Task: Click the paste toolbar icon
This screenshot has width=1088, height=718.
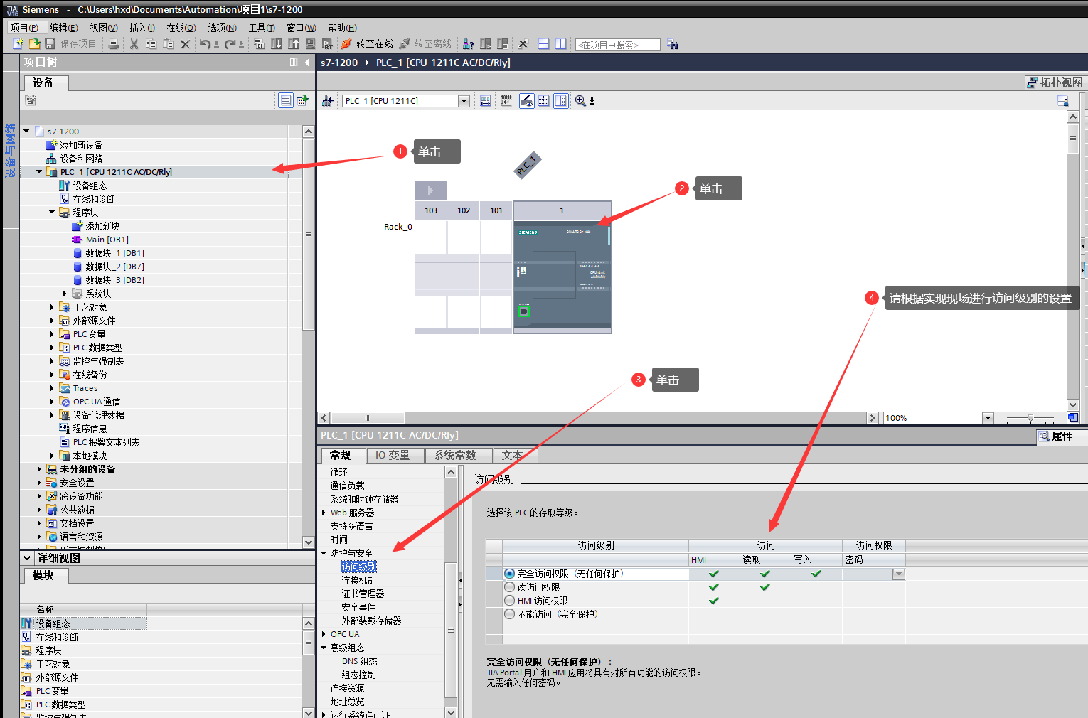Action: 169,44
